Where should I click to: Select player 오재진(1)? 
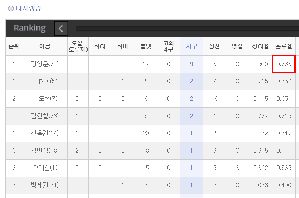44,168
